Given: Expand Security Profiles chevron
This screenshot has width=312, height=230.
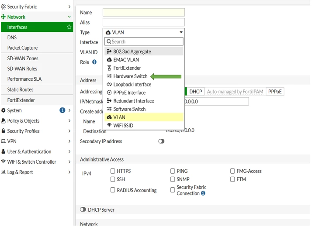Looking at the screenshot, I should click(x=69, y=131).
